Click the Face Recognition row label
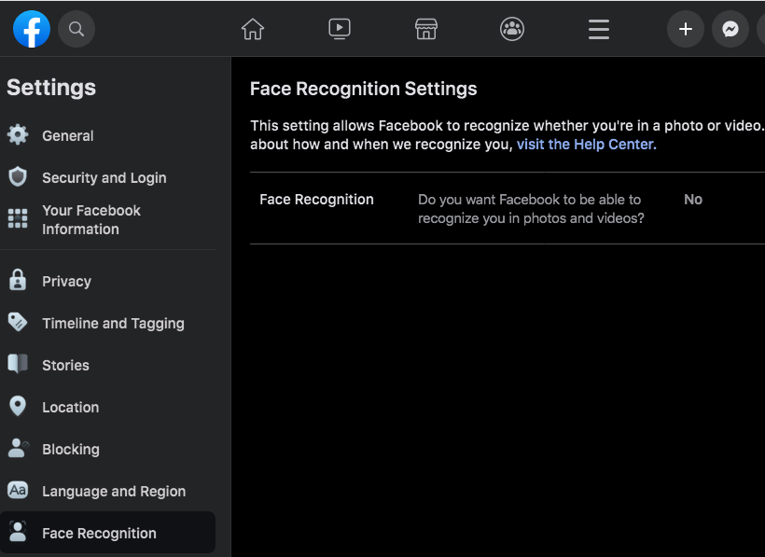Image resolution: width=765 pixels, height=557 pixels. click(316, 200)
